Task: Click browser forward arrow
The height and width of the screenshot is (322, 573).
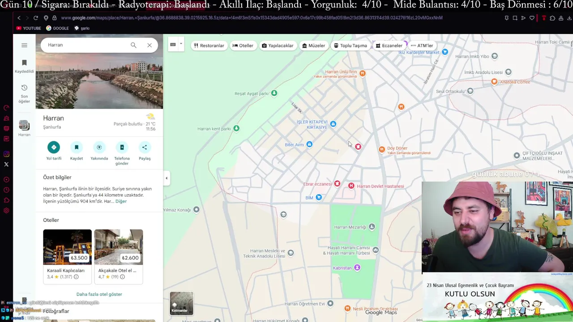Action: [x=27, y=18]
